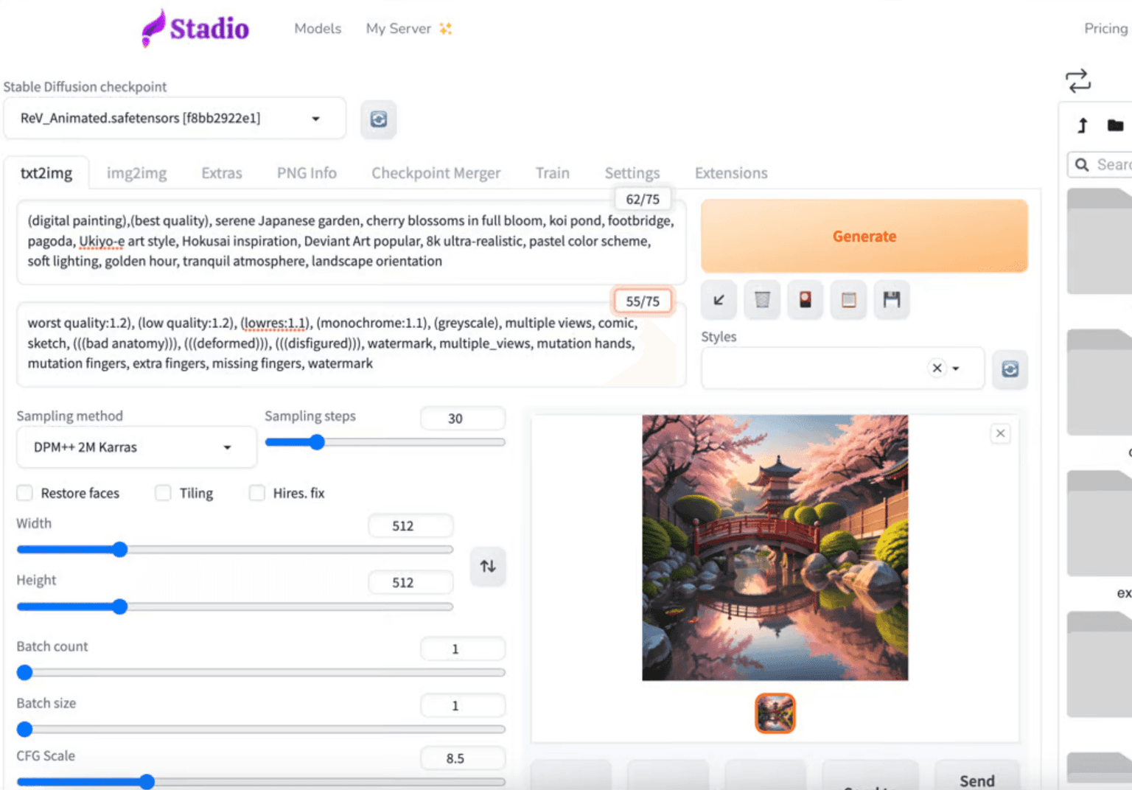The height and width of the screenshot is (790, 1132).
Task: Apply selected styles with the clipboard icon
Action: (x=849, y=300)
